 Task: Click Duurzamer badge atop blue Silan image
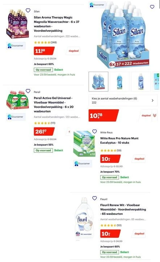point(97,5)
